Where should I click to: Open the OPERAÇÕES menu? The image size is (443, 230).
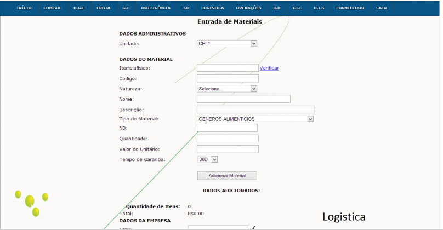pos(248,8)
